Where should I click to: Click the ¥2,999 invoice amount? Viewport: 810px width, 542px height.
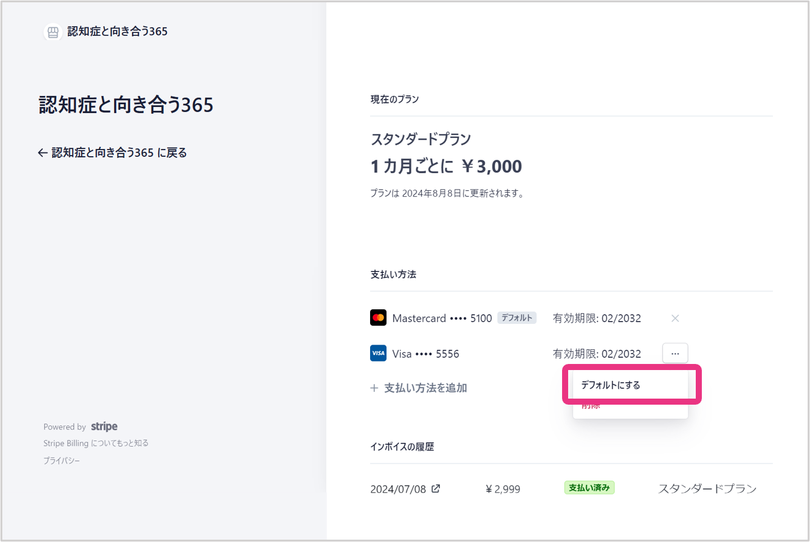(503, 489)
